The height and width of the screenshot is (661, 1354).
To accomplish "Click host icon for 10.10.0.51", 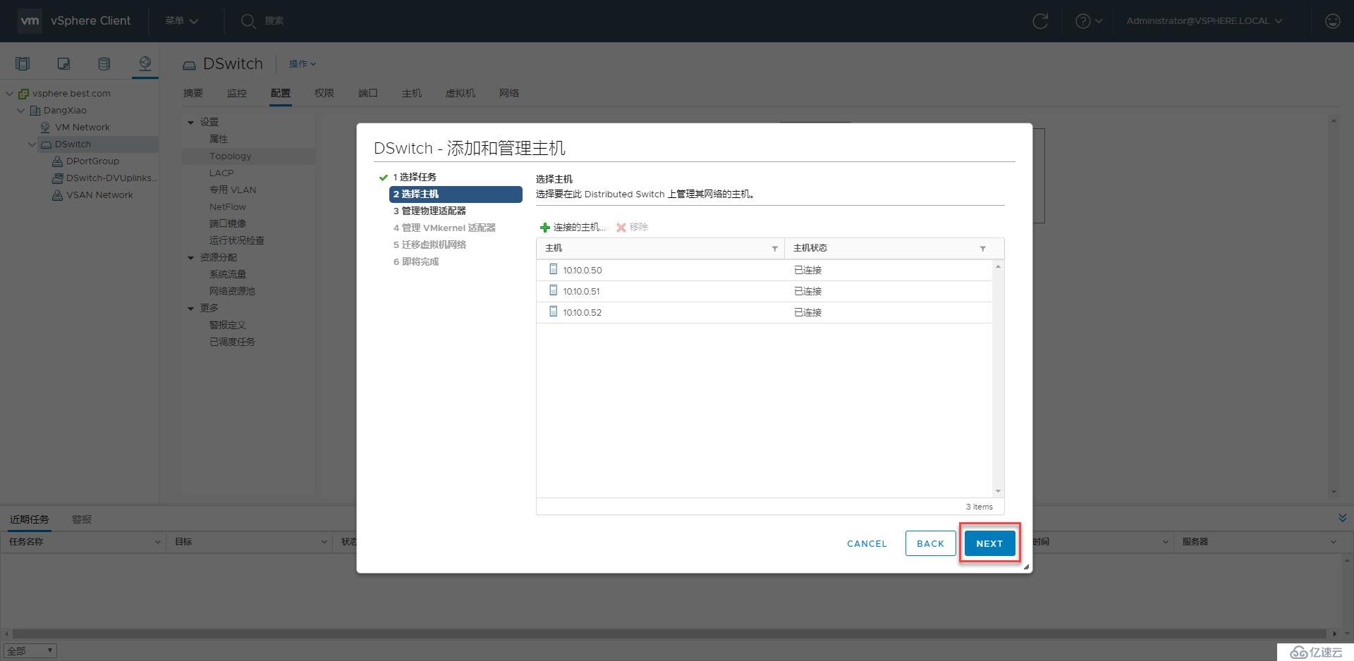I will point(554,290).
